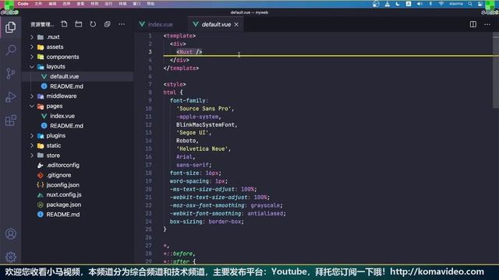Screen dimensions: 499x280
Task: Open the Source Control view
Action: (x=10, y=74)
